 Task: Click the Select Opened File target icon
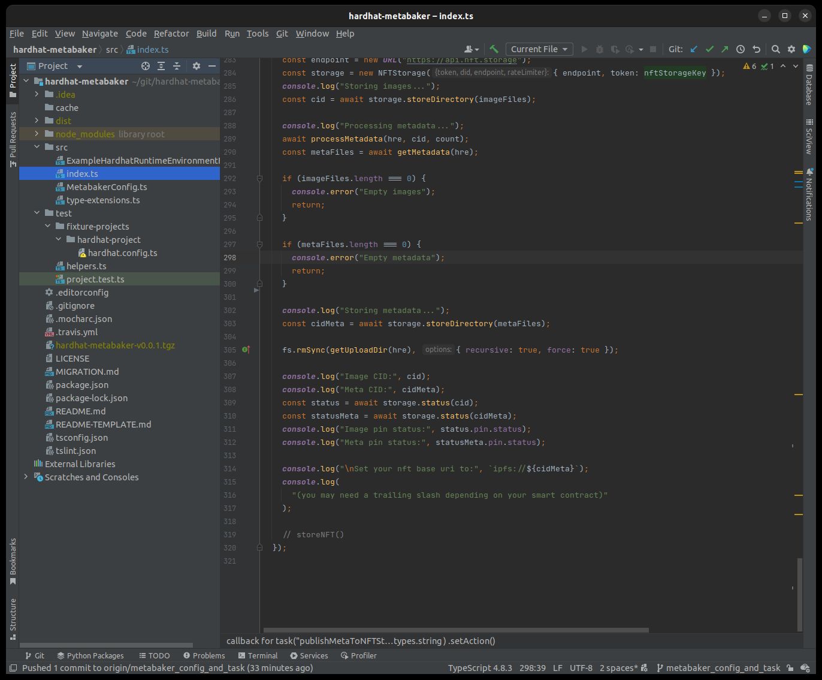pos(145,66)
